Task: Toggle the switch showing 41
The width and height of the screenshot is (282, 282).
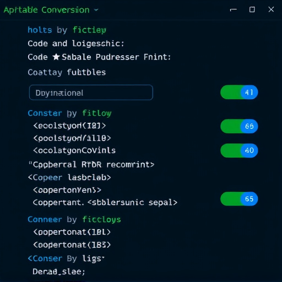Action: coord(239,92)
